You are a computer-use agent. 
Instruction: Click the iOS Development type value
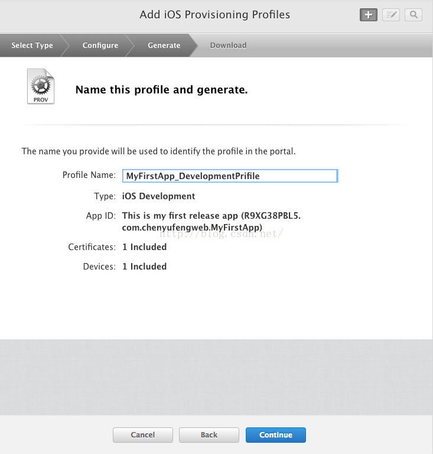159,196
